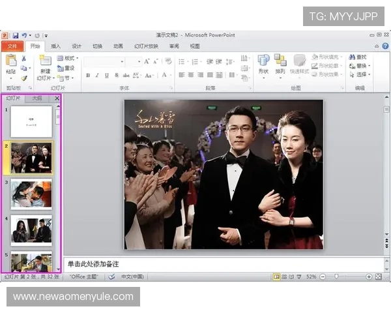Click the zoom slider handle
Viewport: 391px width, 313px height.
336,276
